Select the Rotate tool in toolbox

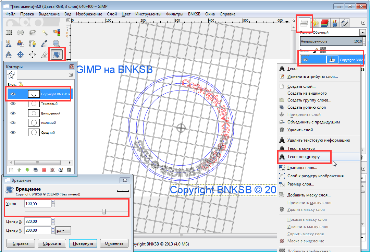click(x=57, y=54)
